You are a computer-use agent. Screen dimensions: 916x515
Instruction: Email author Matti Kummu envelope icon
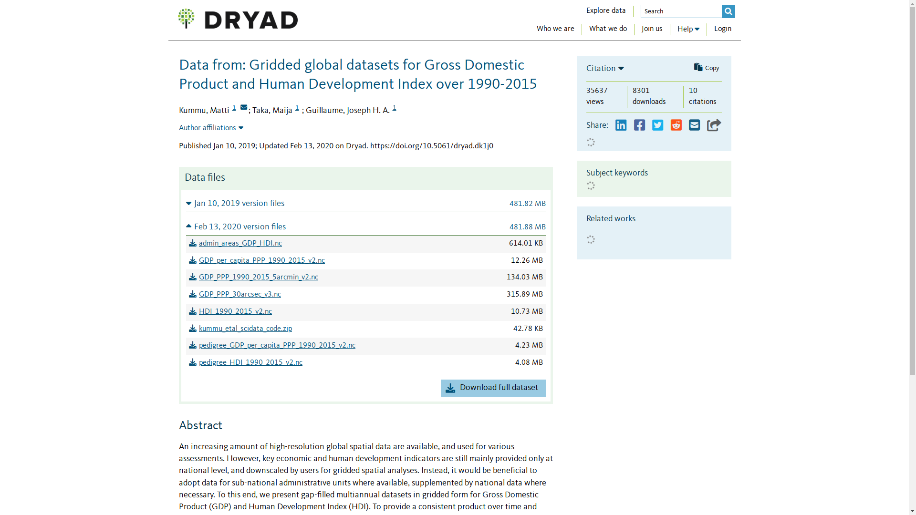tap(244, 107)
